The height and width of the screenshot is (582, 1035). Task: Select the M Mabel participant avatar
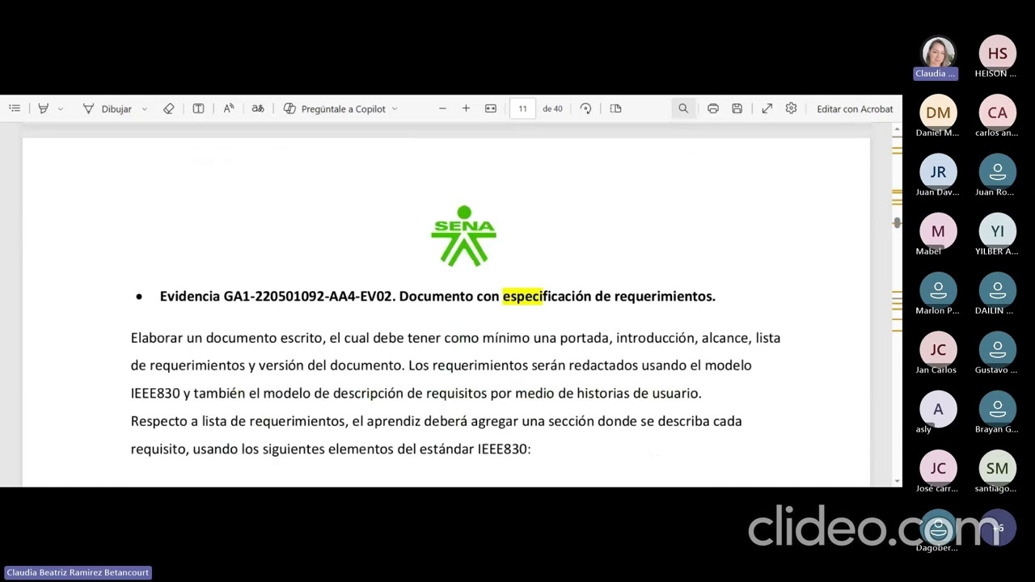[938, 231]
